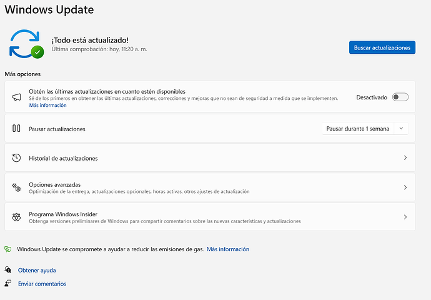Click the clock history icon
Image resolution: width=431 pixels, height=300 pixels.
coord(16,158)
